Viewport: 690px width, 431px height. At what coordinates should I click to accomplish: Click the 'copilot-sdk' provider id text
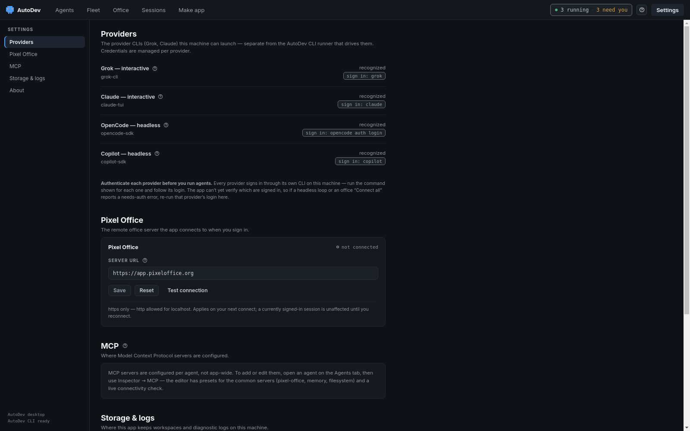click(x=113, y=162)
